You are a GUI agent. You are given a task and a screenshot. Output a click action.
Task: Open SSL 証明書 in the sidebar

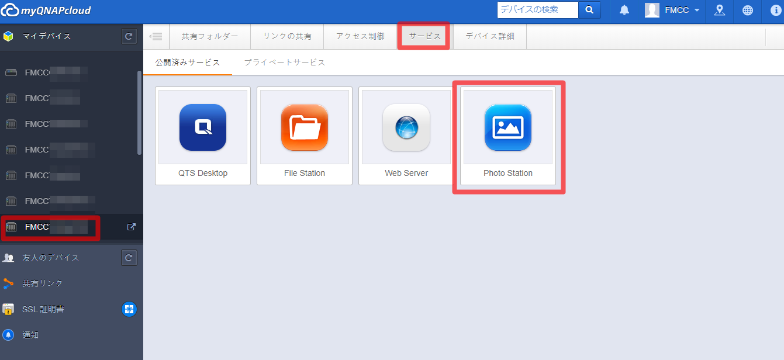coord(43,309)
